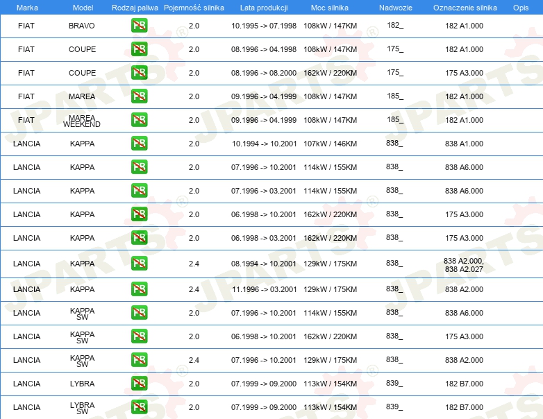Select the Nadwozie column header
This screenshot has height=419, width=543.
(x=396, y=8)
